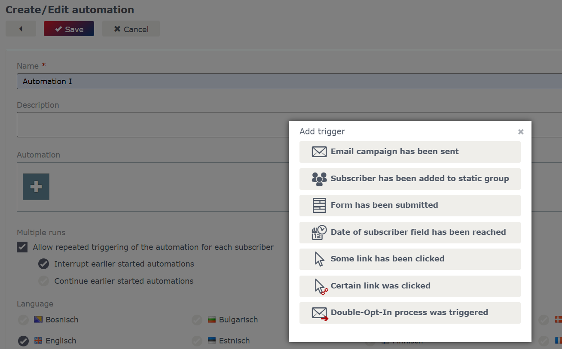Select Estnisch language option
This screenshot has height=349, width=562.
197,341
